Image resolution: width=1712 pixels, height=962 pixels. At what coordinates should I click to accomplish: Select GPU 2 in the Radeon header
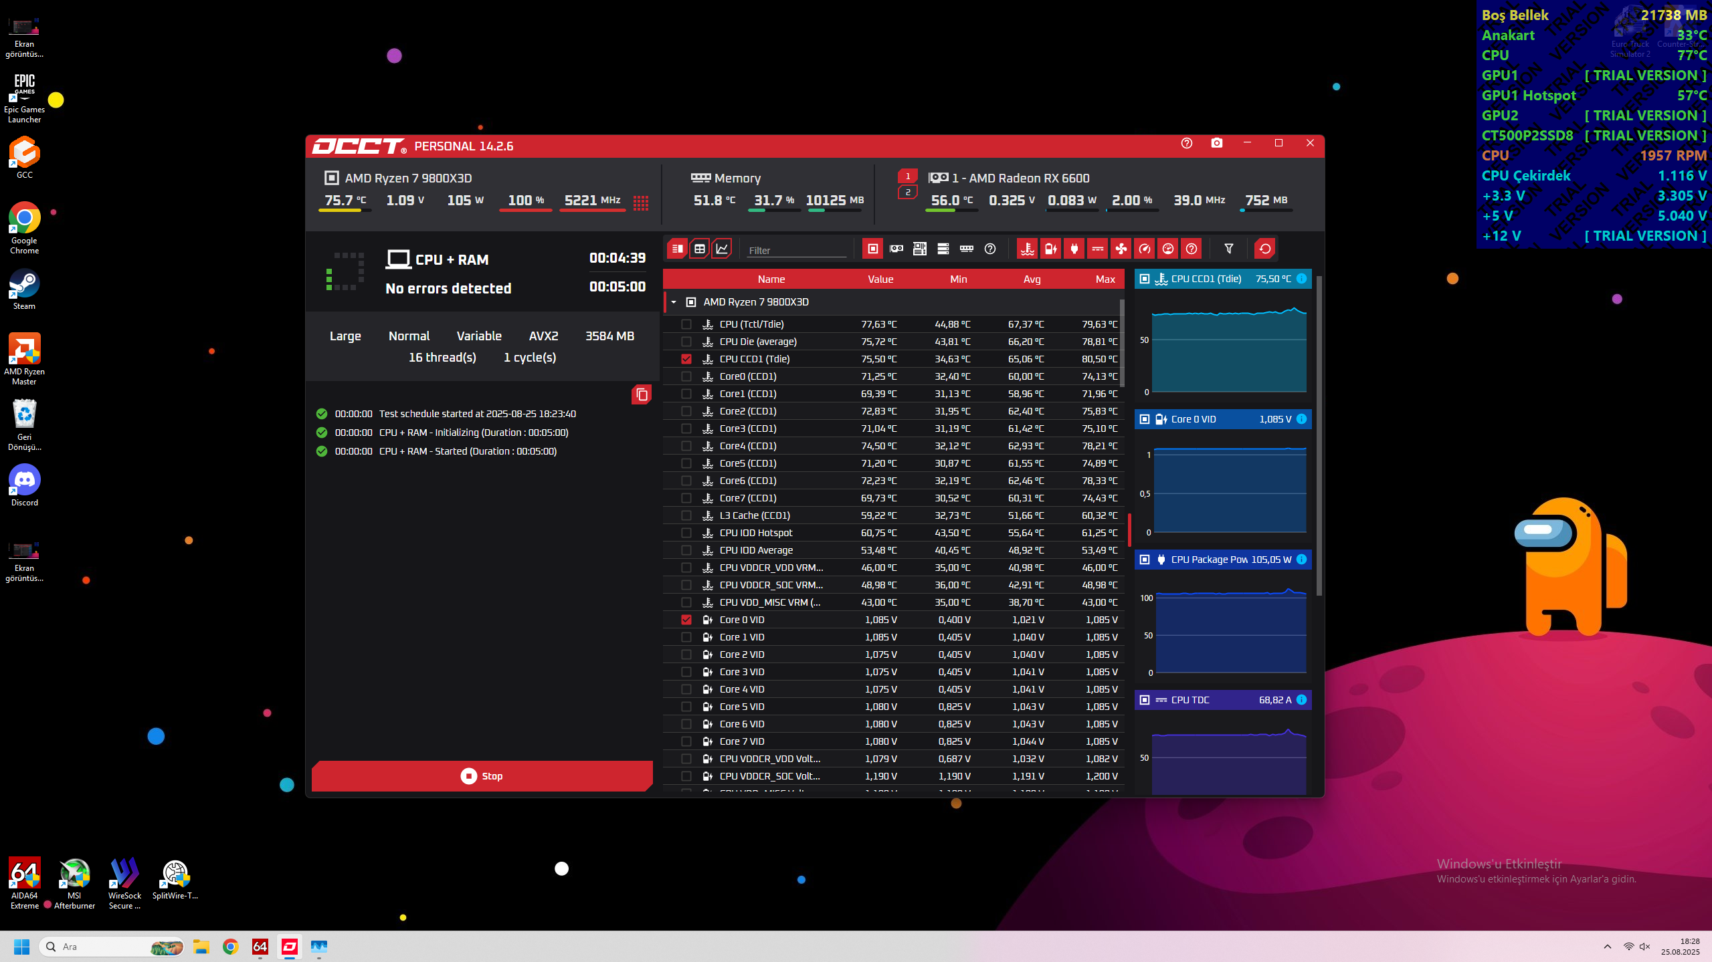(908, 193)
